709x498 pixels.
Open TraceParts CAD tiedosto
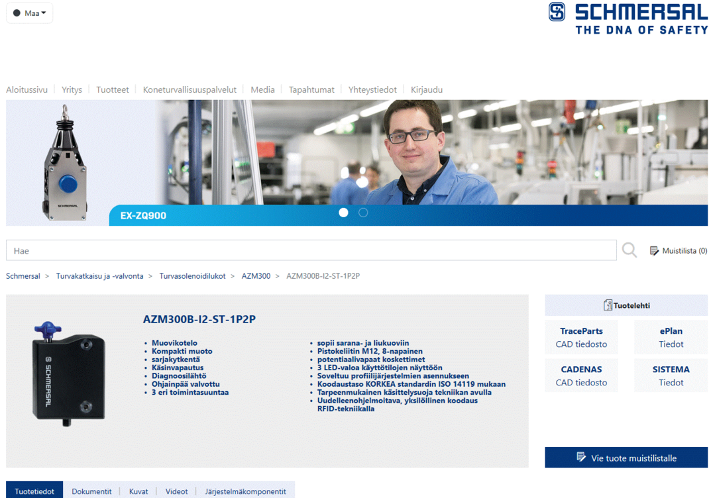point(581,337)
